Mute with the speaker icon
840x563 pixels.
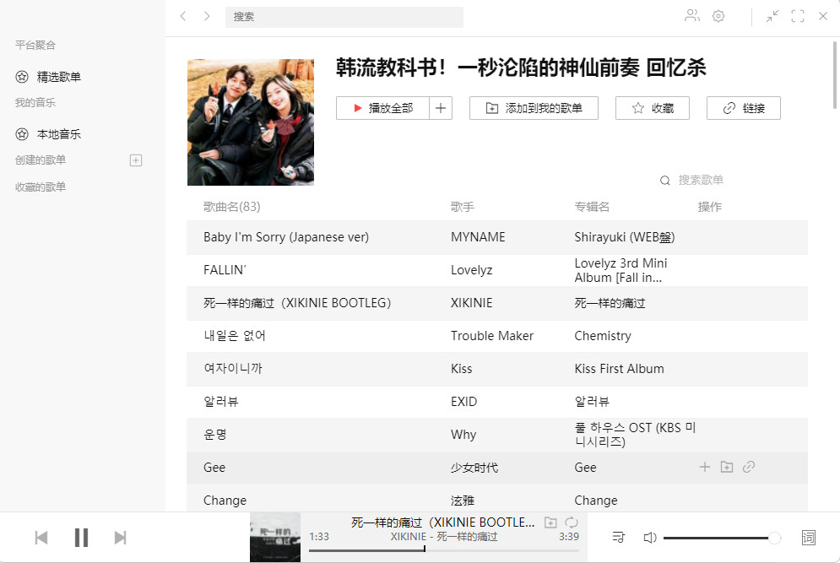(x=649, y=538)
